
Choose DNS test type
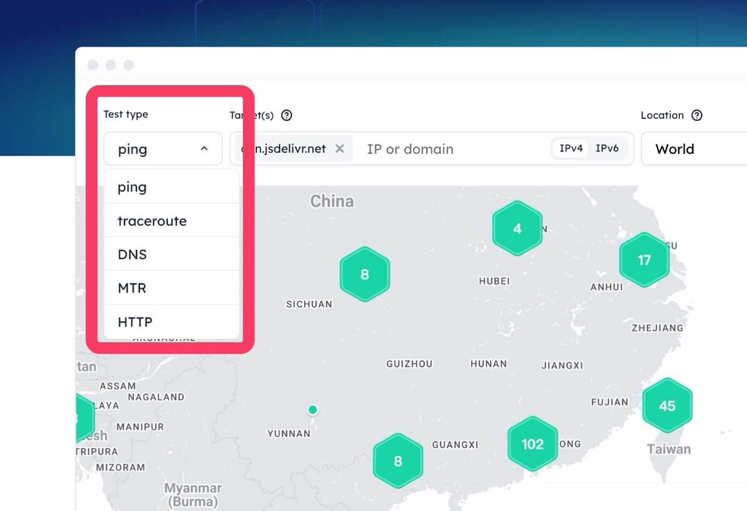(172, 254)
